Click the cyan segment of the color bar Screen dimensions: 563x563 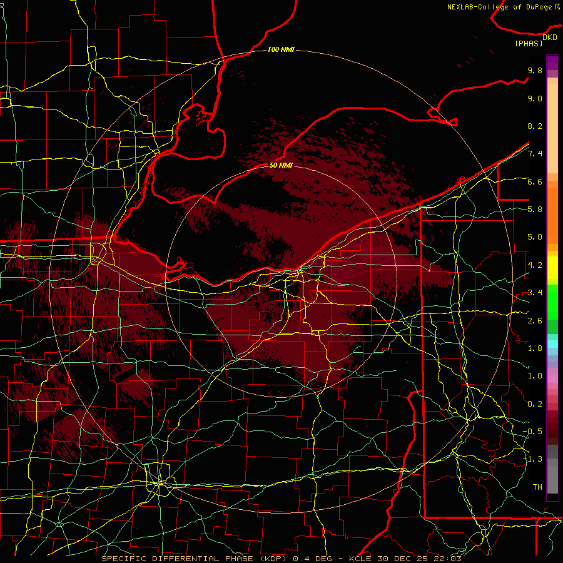(552, 344)
